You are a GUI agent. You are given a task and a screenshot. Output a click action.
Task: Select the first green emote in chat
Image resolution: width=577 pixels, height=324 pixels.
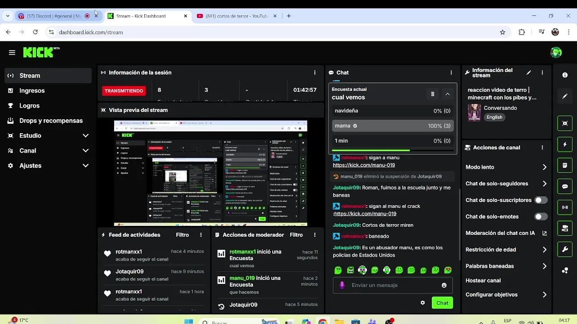338,270
